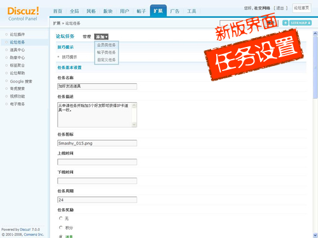
Task: Click the 任务基本设置 section header
Action: click(69, 68)
